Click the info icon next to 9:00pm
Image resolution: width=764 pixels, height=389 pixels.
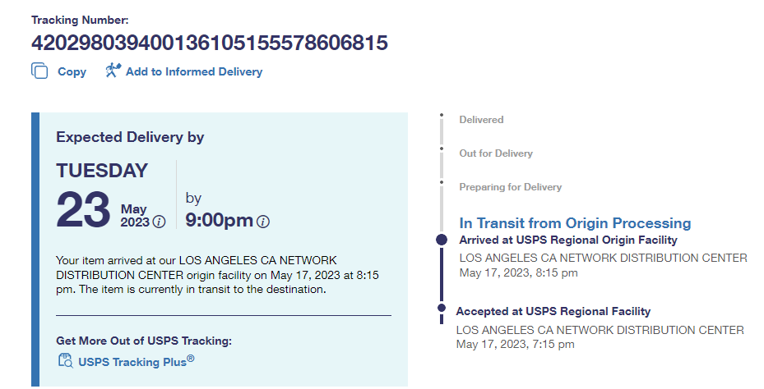(263, 222)
